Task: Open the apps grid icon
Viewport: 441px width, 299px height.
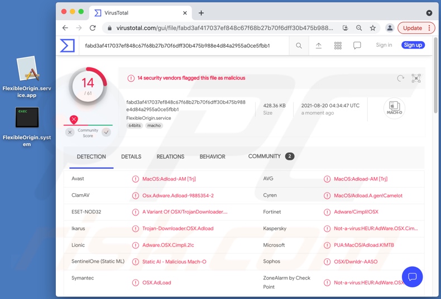Action: tap(338, 46)
